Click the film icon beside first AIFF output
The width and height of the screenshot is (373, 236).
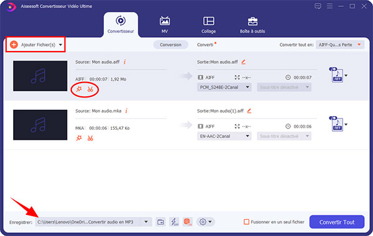point(201,77)
